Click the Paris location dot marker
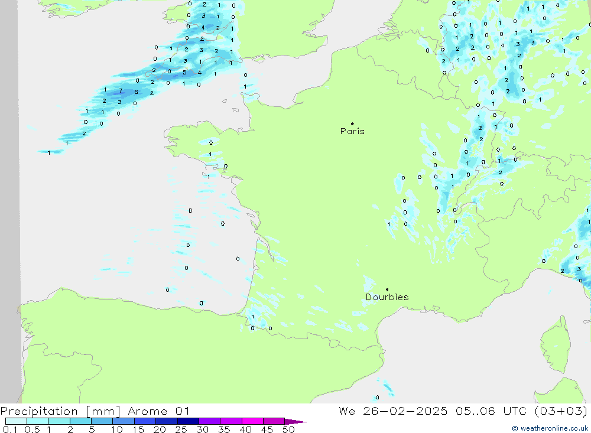 coord(352,123)
